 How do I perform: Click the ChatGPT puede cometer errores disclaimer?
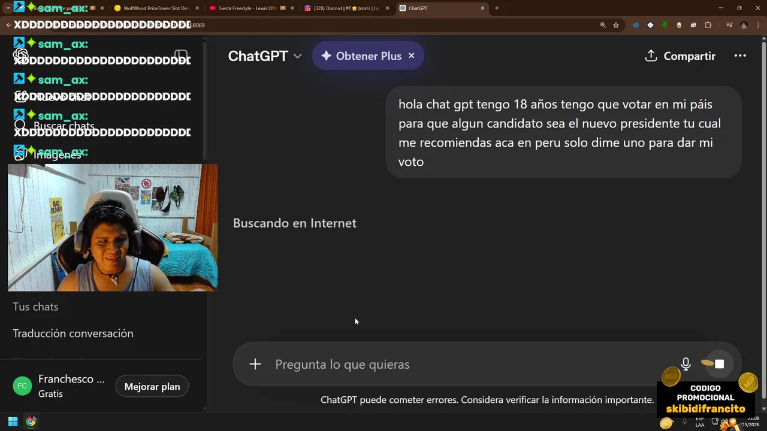tap(487, 400)
